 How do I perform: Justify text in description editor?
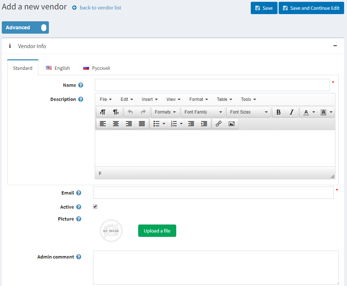pos(142,124)
